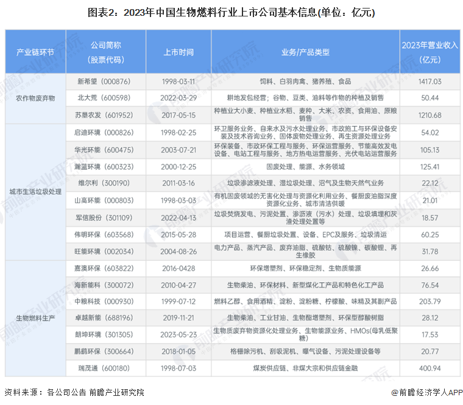Click the 资料来源 source note
The image size is (463, 405).
pyautogui.click(x=74, y=392)
